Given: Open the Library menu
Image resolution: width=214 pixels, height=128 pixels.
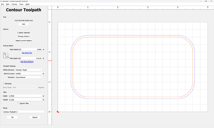Looking at the screenshot, I should (14, 4).
